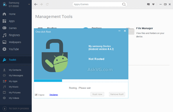Click the download tasks arrow icon
Image resolution: width=173 pixels, height=112 pixels.
(x=5, y=109)
